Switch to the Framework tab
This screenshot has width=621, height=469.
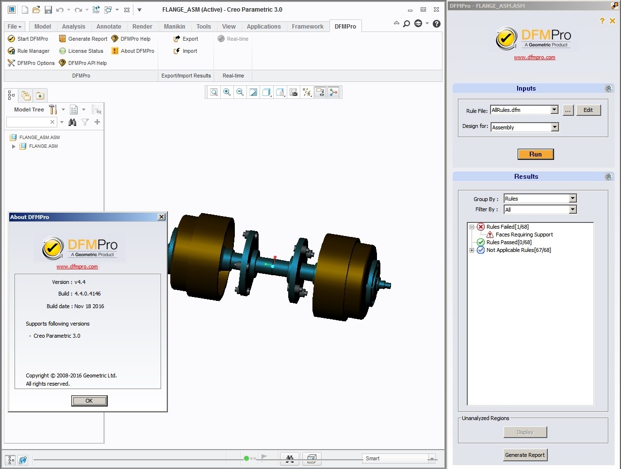(308, 27)
